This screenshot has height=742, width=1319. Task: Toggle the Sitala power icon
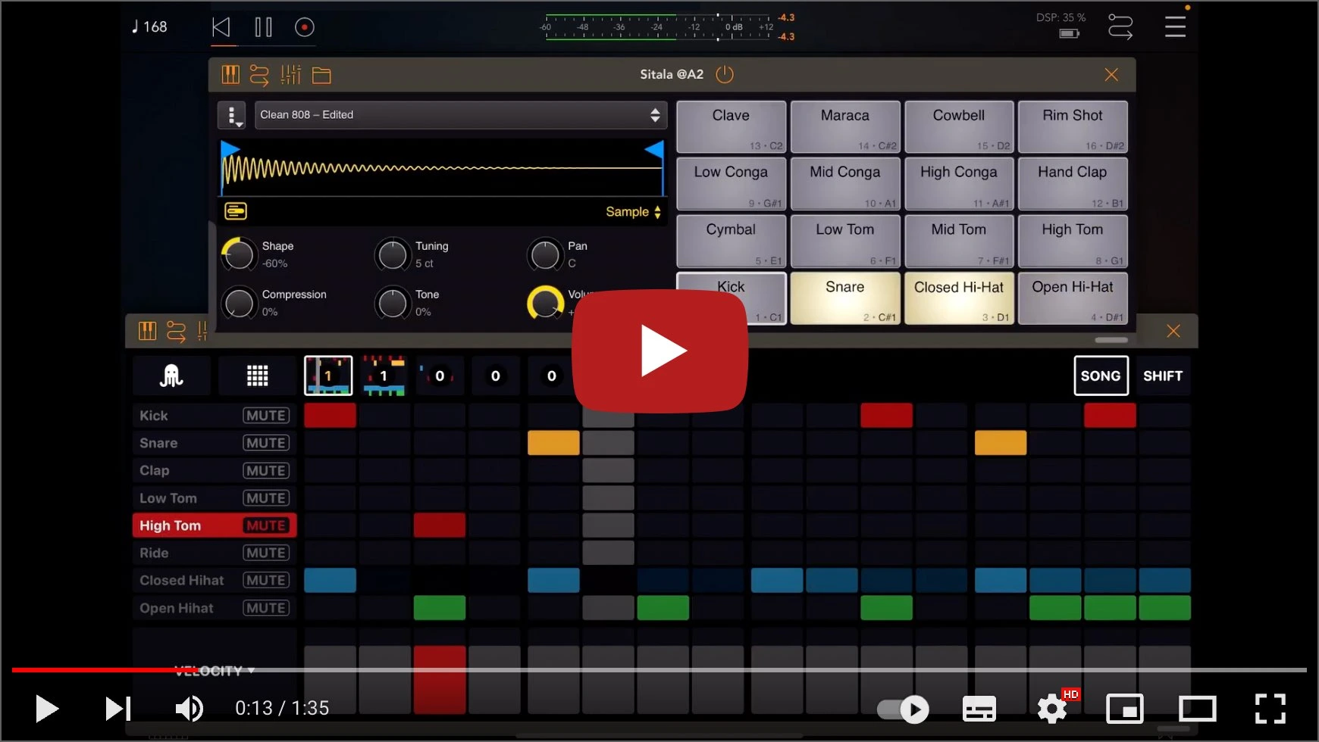[x=725, y=74]
